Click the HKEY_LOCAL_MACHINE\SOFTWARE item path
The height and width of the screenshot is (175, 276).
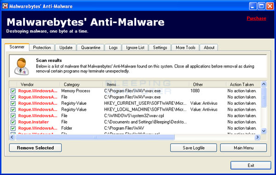pos(145,109)
